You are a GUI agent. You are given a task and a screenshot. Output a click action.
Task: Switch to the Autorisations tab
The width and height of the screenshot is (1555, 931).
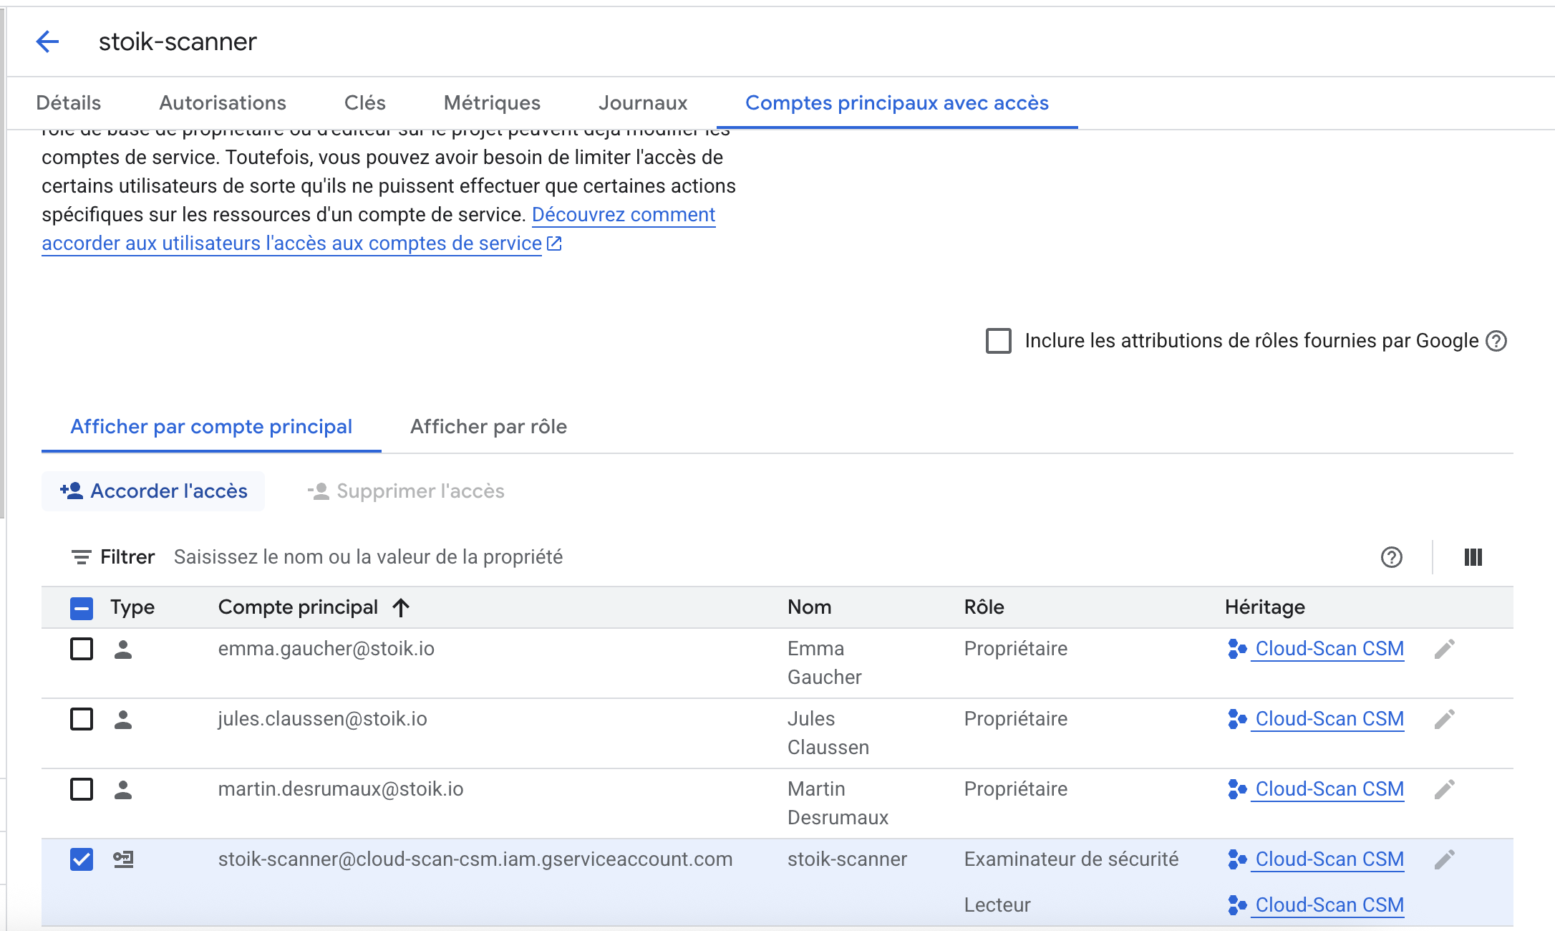click(222, 103)
